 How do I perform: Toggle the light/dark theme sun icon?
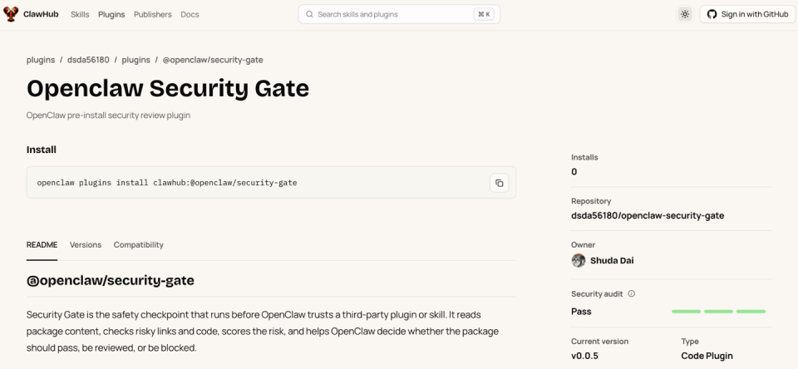tap(685, 14)
